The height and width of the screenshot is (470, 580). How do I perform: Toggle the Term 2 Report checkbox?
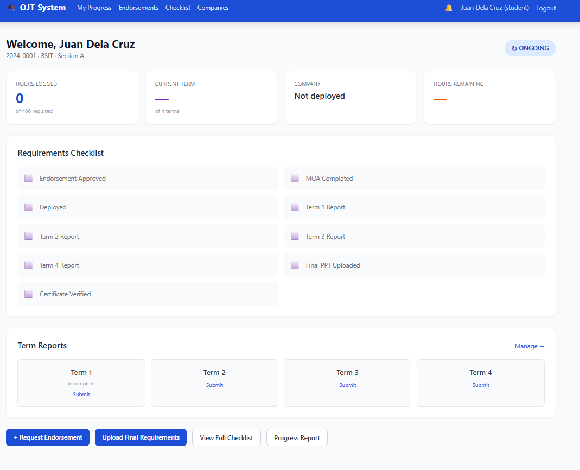point(28,236)
